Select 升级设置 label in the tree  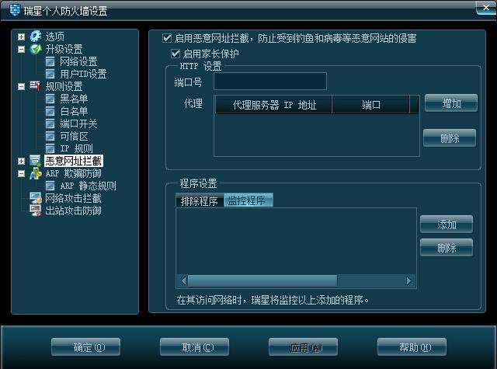(x=64, y=49)
